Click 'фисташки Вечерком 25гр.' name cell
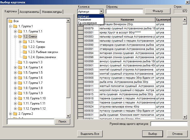 (127, 24)
